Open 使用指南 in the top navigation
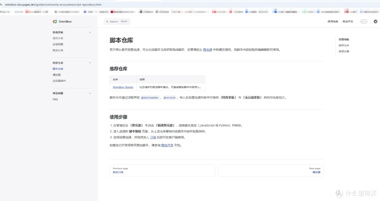Image resolution: width=380 pixels, height=201 pixels. pyautogui.click(x=333, y=21)
